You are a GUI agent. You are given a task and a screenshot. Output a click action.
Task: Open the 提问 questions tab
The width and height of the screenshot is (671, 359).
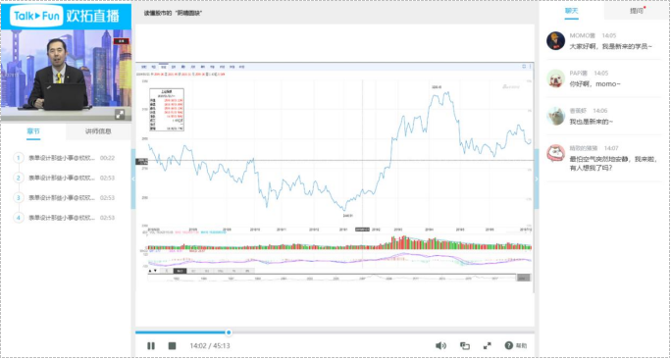click(x=637, y=11)
